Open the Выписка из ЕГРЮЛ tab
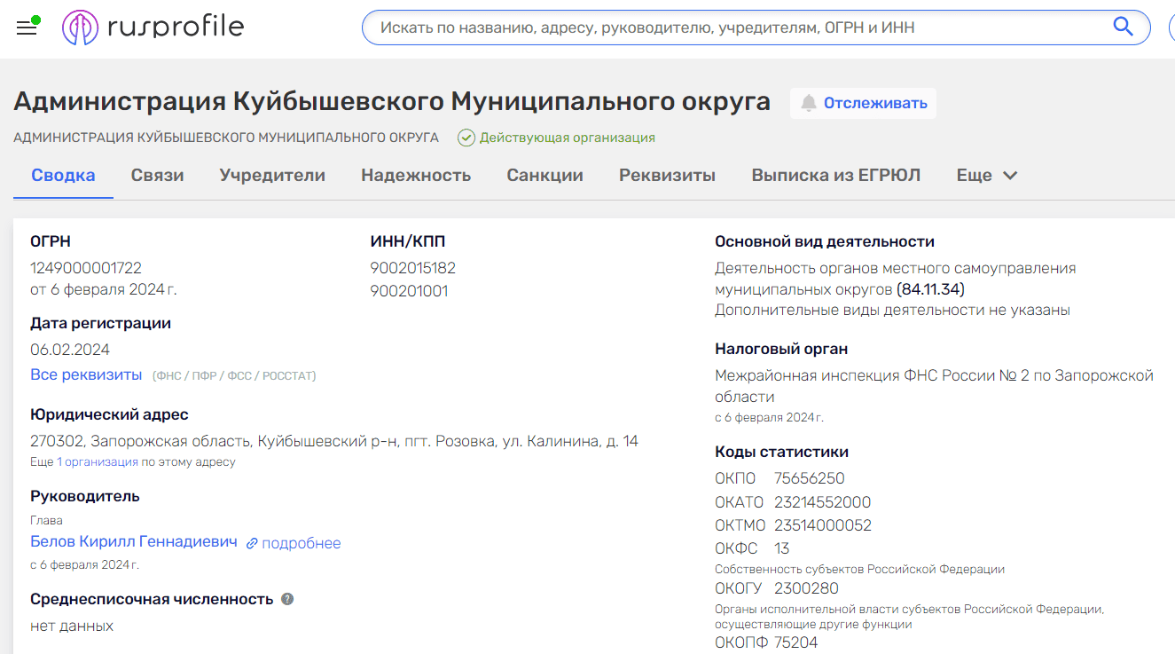This screenshot has height=654, width=1175. pos(835,175)
